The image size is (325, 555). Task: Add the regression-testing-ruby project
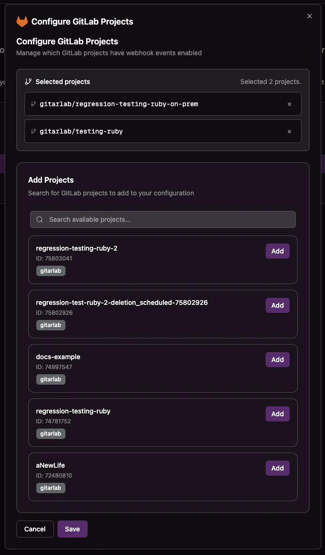[277, 413]
